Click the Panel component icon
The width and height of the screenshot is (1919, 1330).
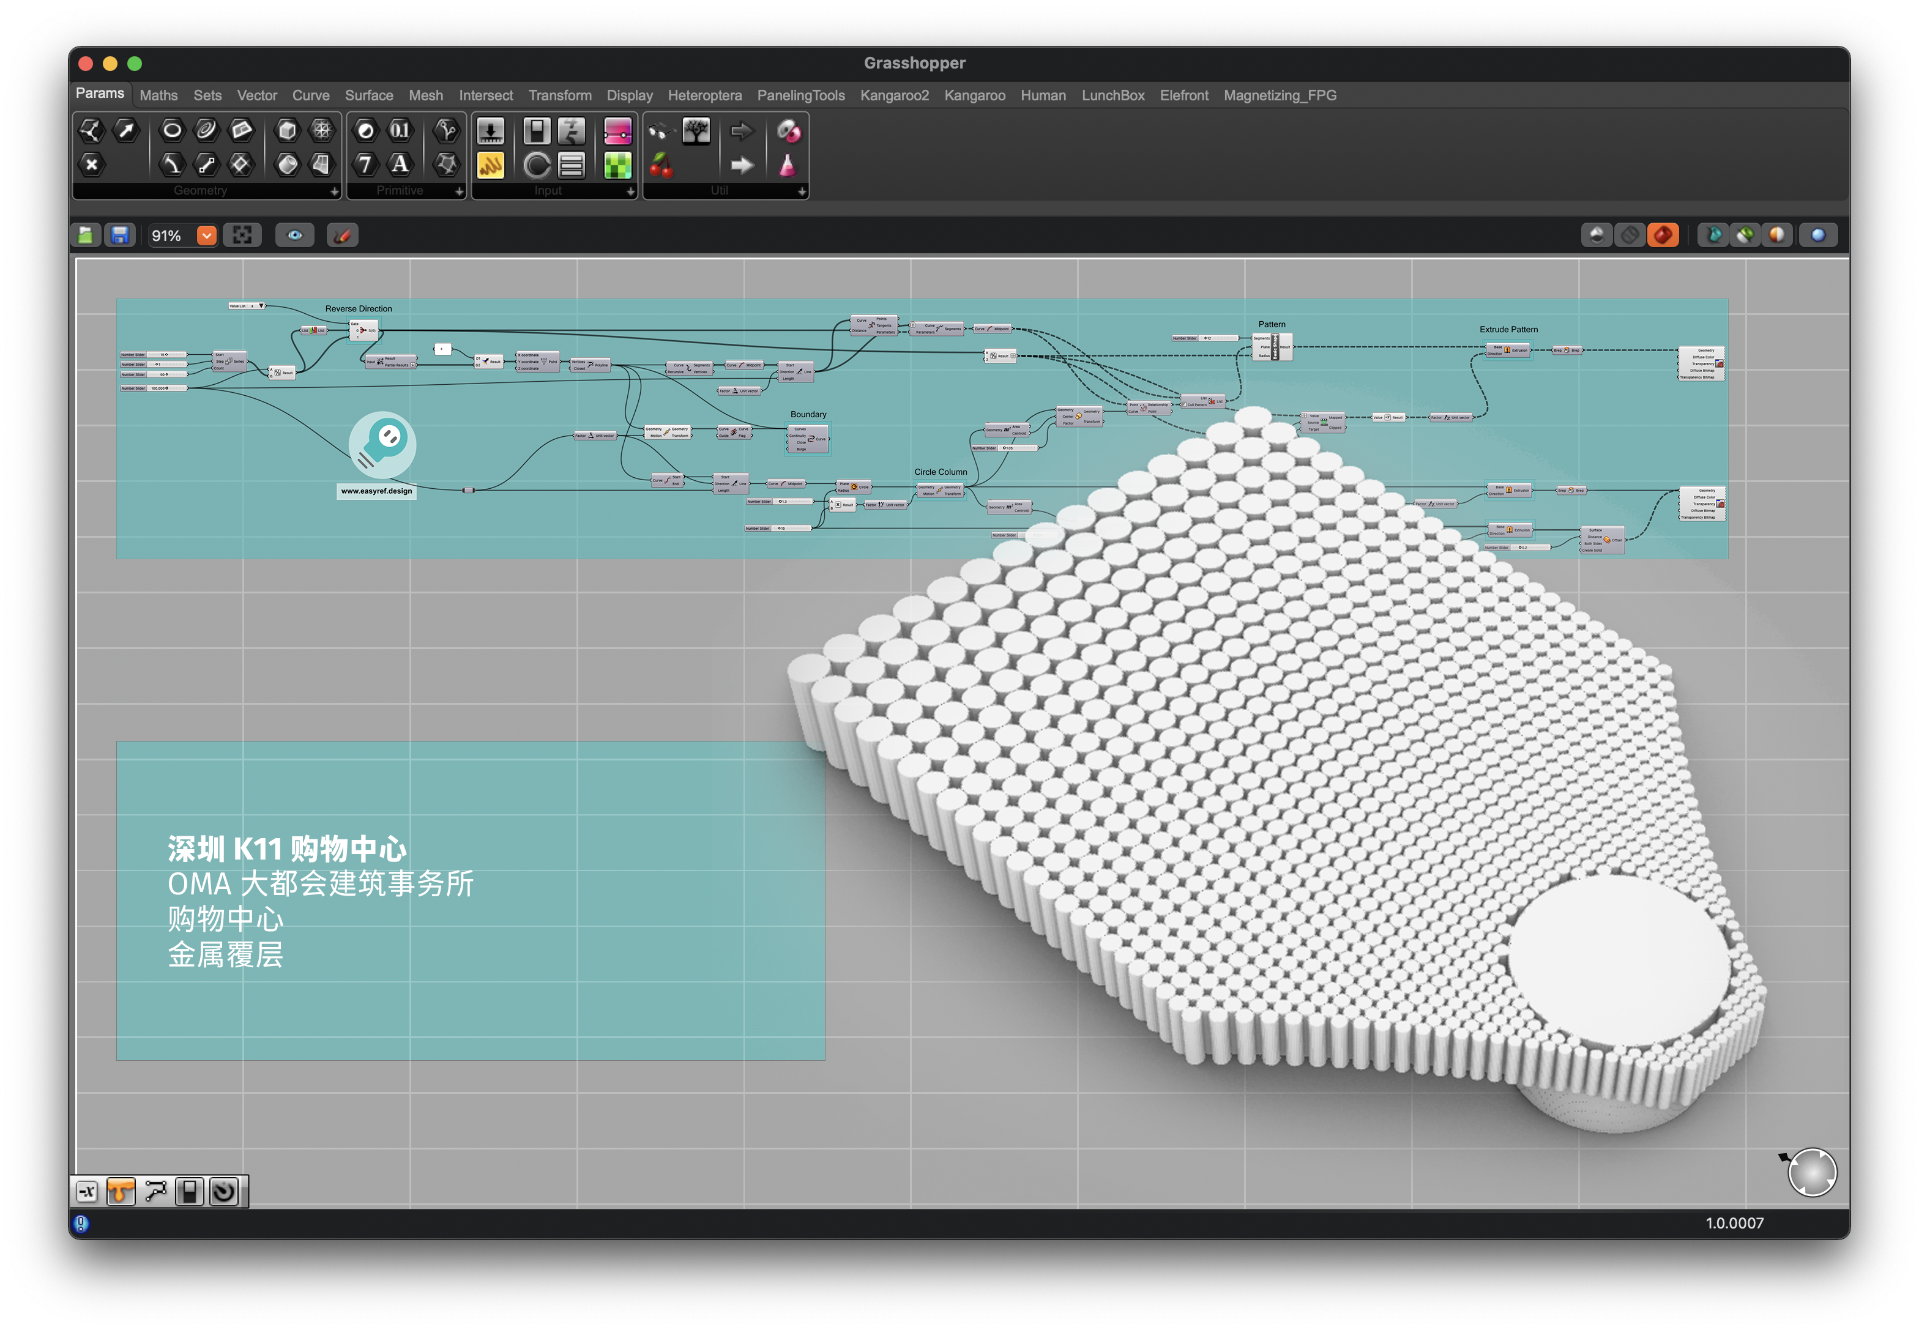pos(490,165)
